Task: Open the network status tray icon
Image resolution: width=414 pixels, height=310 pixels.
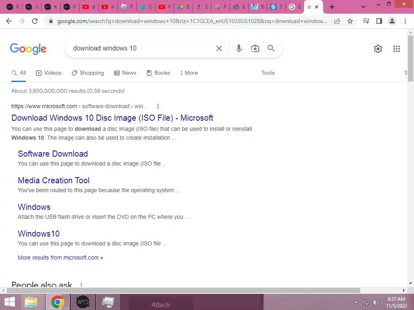Action: click(x=366, y=302)
